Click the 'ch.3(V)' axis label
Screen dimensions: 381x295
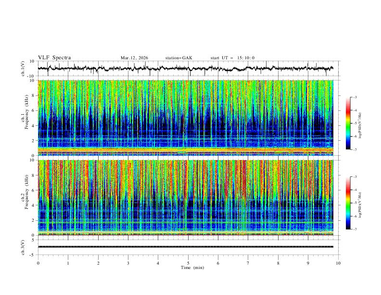coord(23,247)
